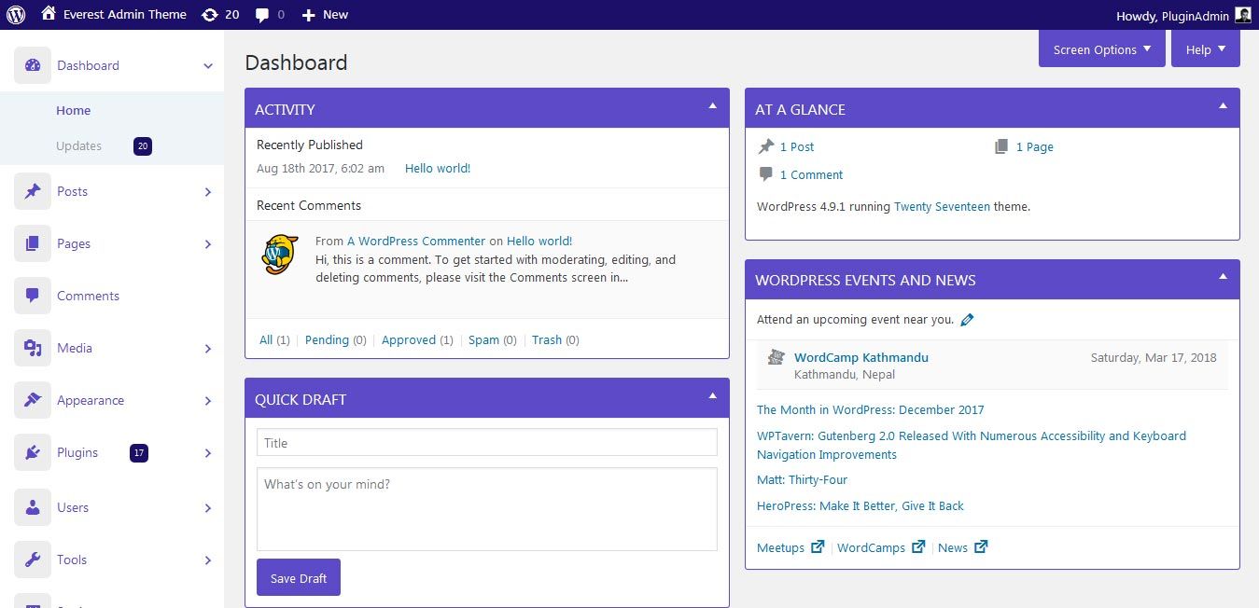1259x608 pixels.
Task: Open the comments bubble icon in admin bar
Action: pos(263,15)
